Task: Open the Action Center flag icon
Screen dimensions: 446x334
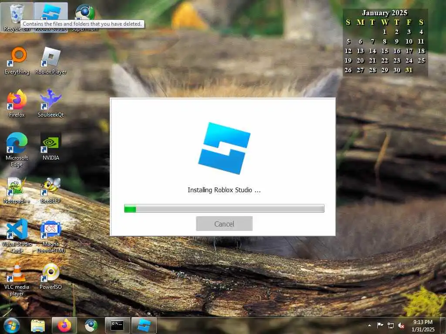Action: (x=380, y=325)
